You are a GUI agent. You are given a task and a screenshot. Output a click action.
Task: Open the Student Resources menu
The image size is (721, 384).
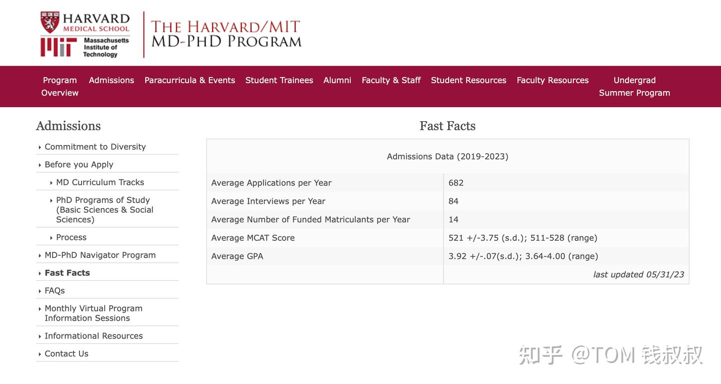pyautogui.click(x=469, y=80)
